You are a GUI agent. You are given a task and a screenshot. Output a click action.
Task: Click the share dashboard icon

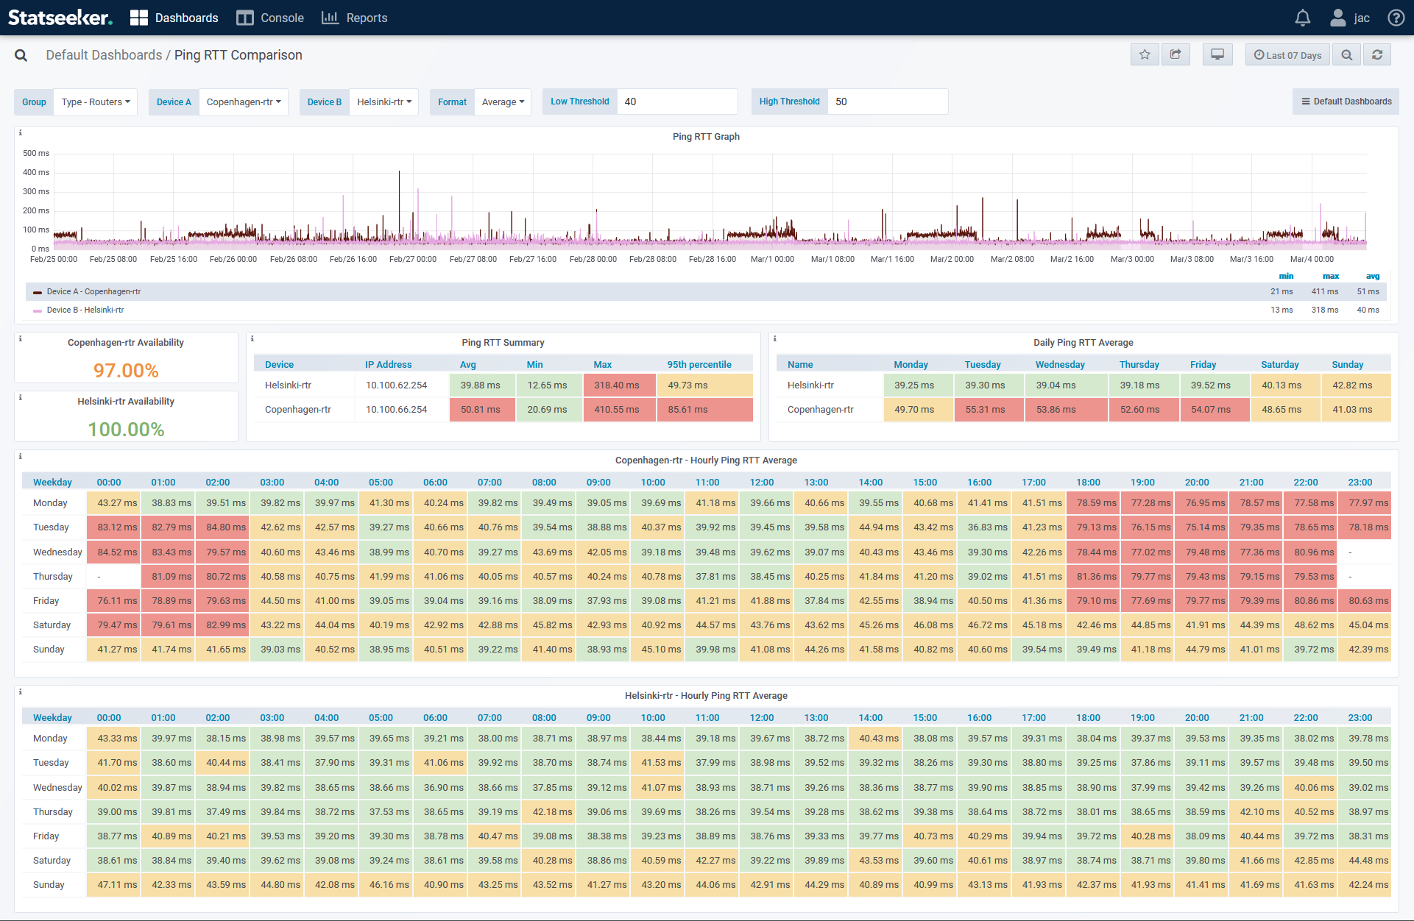[x=1176, y=54]
